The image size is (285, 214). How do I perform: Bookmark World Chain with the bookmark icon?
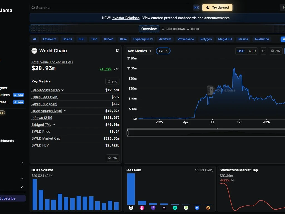118,51
